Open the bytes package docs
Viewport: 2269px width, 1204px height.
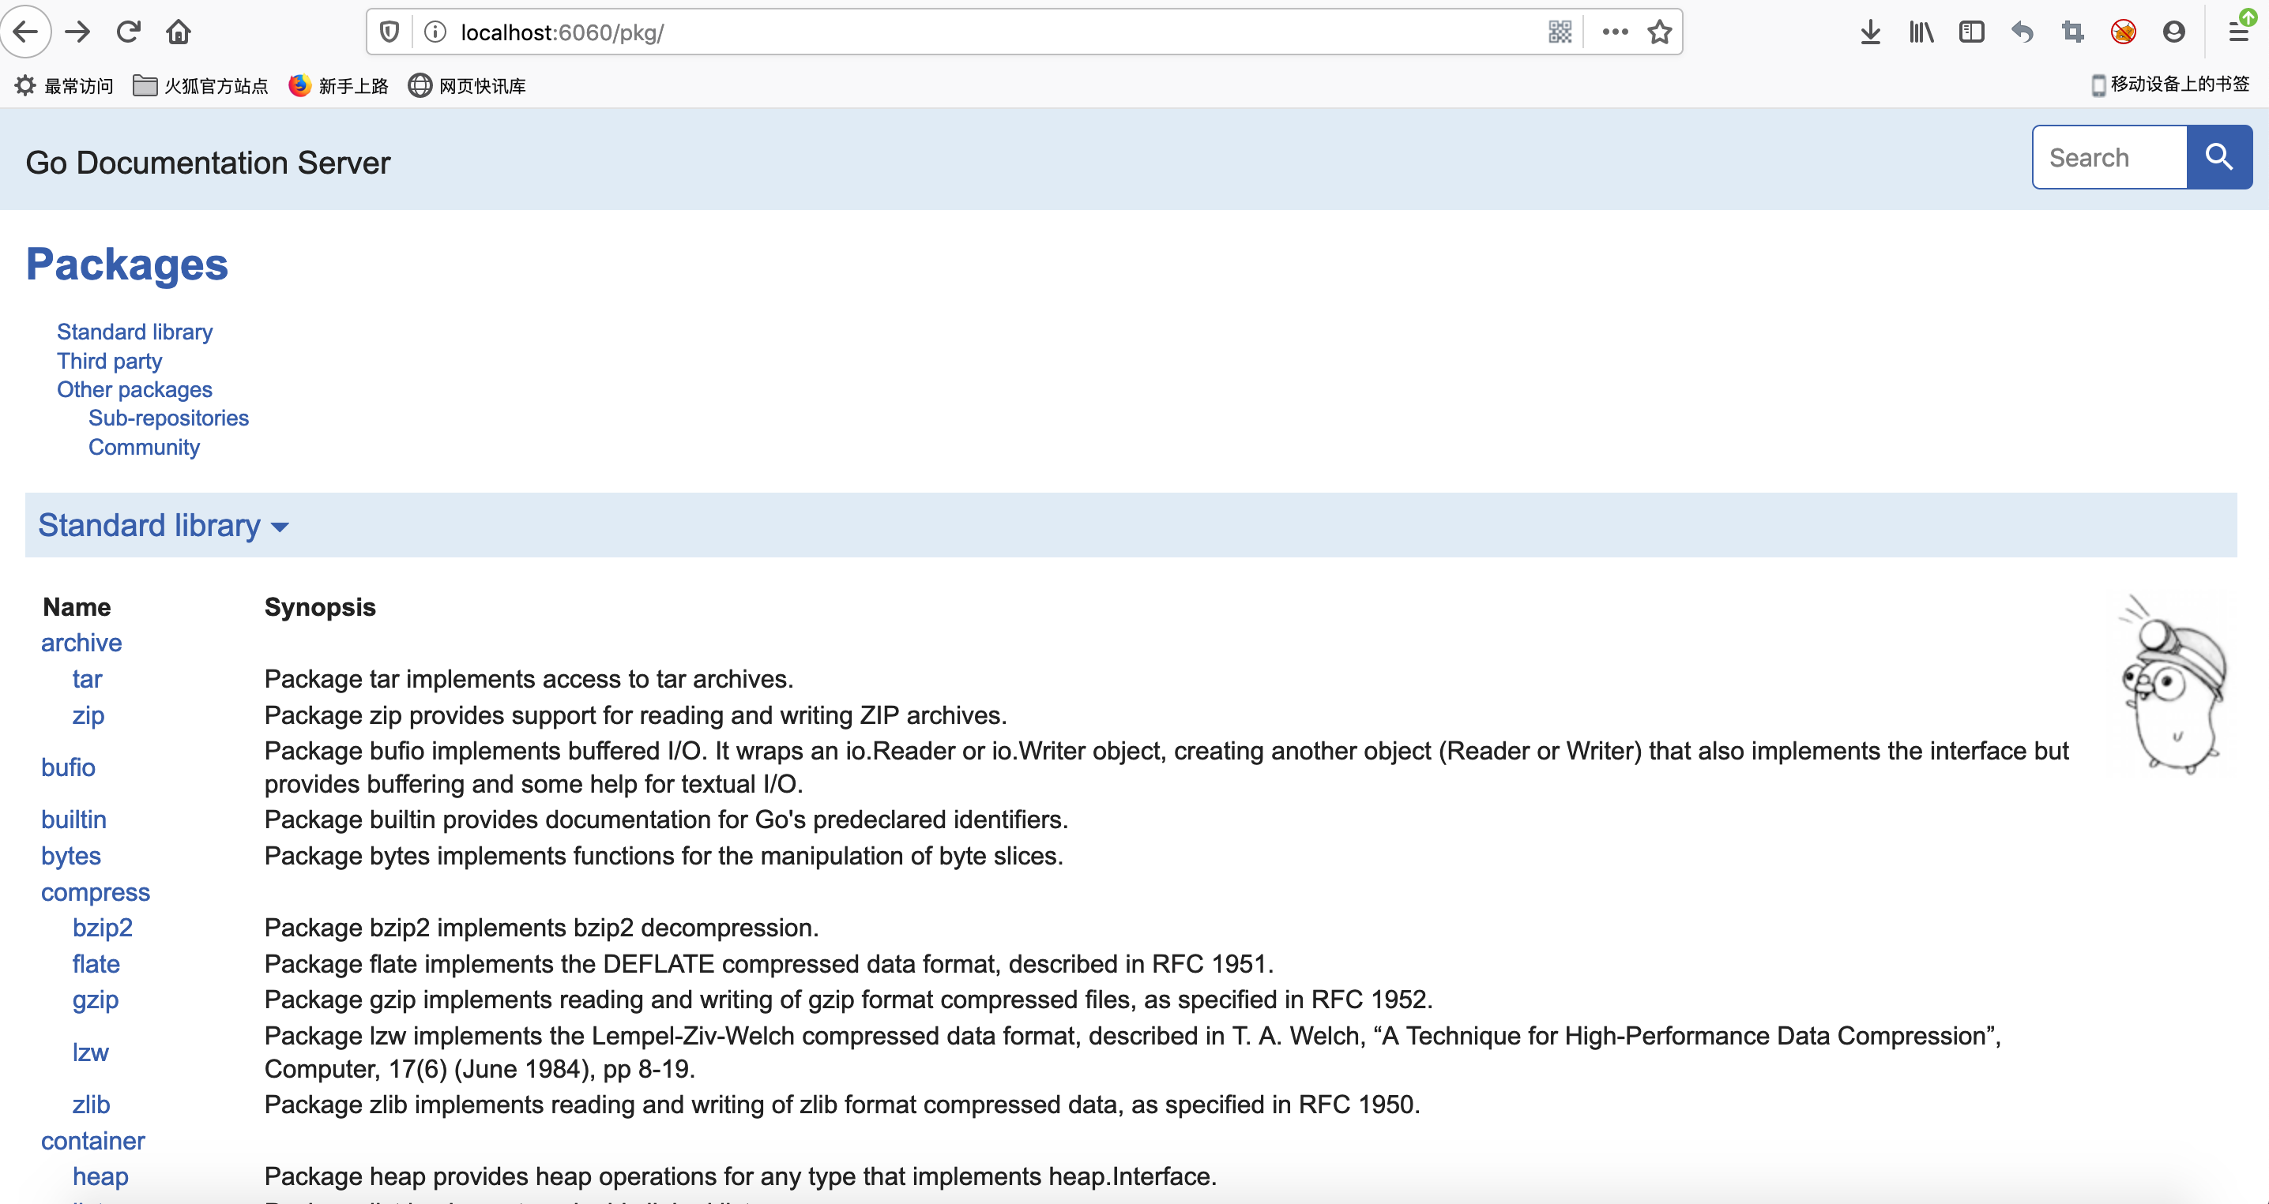coord(70,856)
